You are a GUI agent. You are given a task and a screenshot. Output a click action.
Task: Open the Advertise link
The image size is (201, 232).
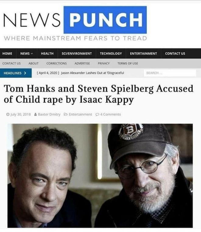[82, 63]
